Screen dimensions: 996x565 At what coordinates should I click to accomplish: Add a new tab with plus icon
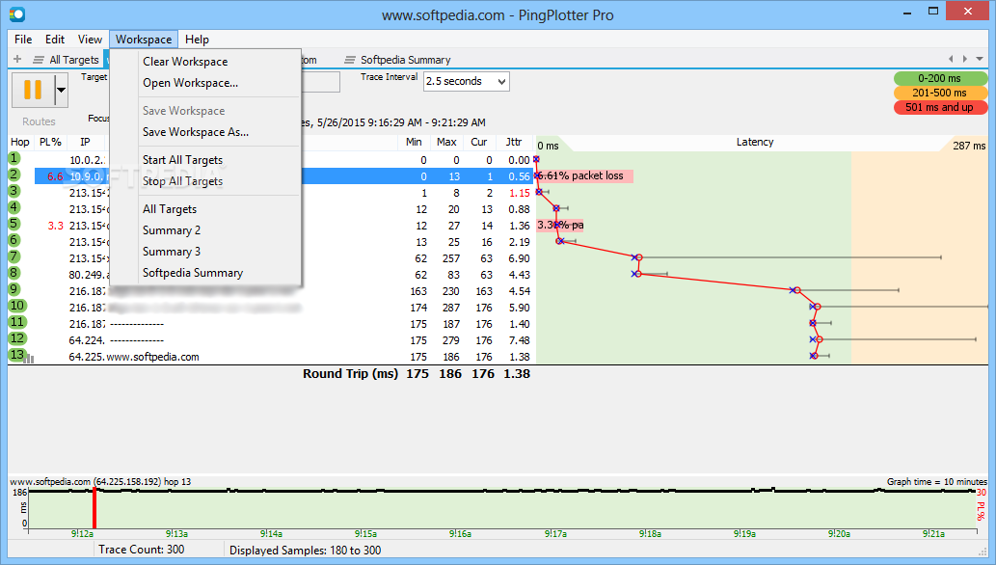click(17, 59)
